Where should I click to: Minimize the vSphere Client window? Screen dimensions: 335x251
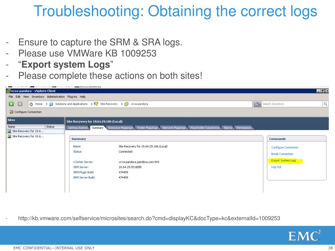319,91
